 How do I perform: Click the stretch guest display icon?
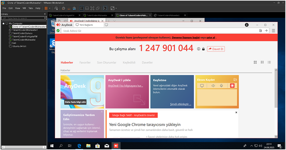(112, 8)
